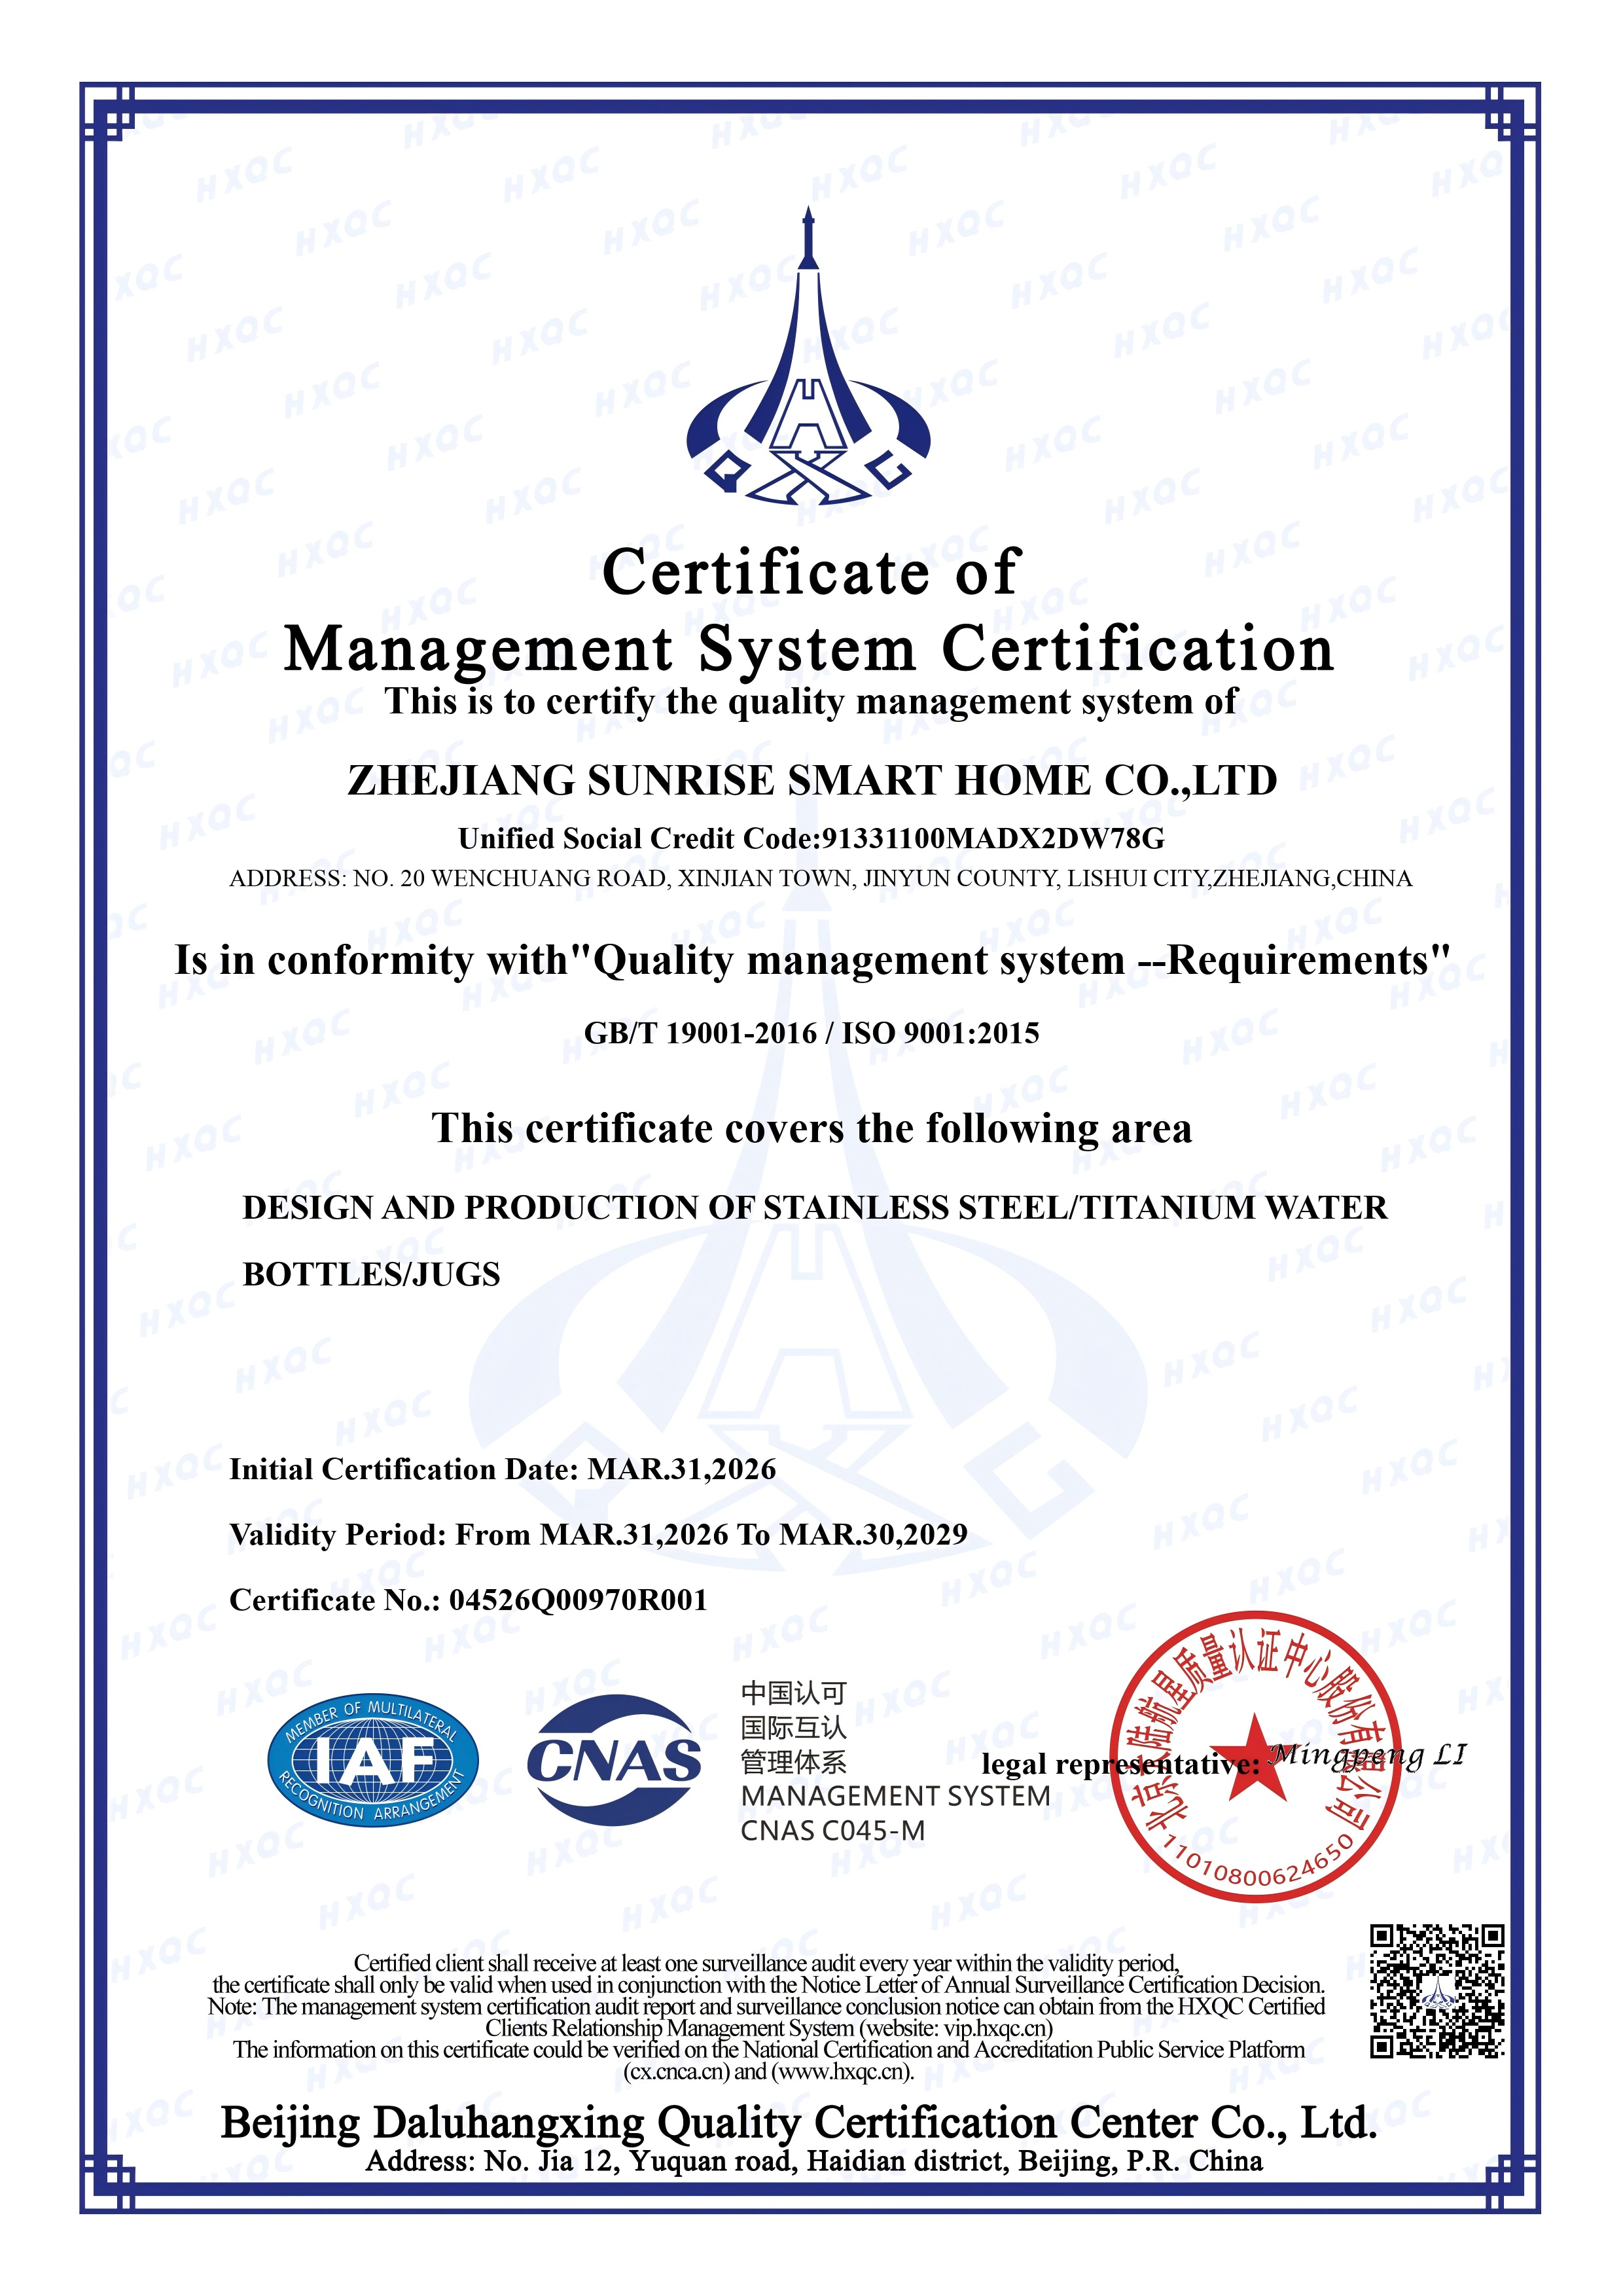Click the Unified Social Credit Code line
This screenshot has width=1623, height=2296.
tap(811, 838)
